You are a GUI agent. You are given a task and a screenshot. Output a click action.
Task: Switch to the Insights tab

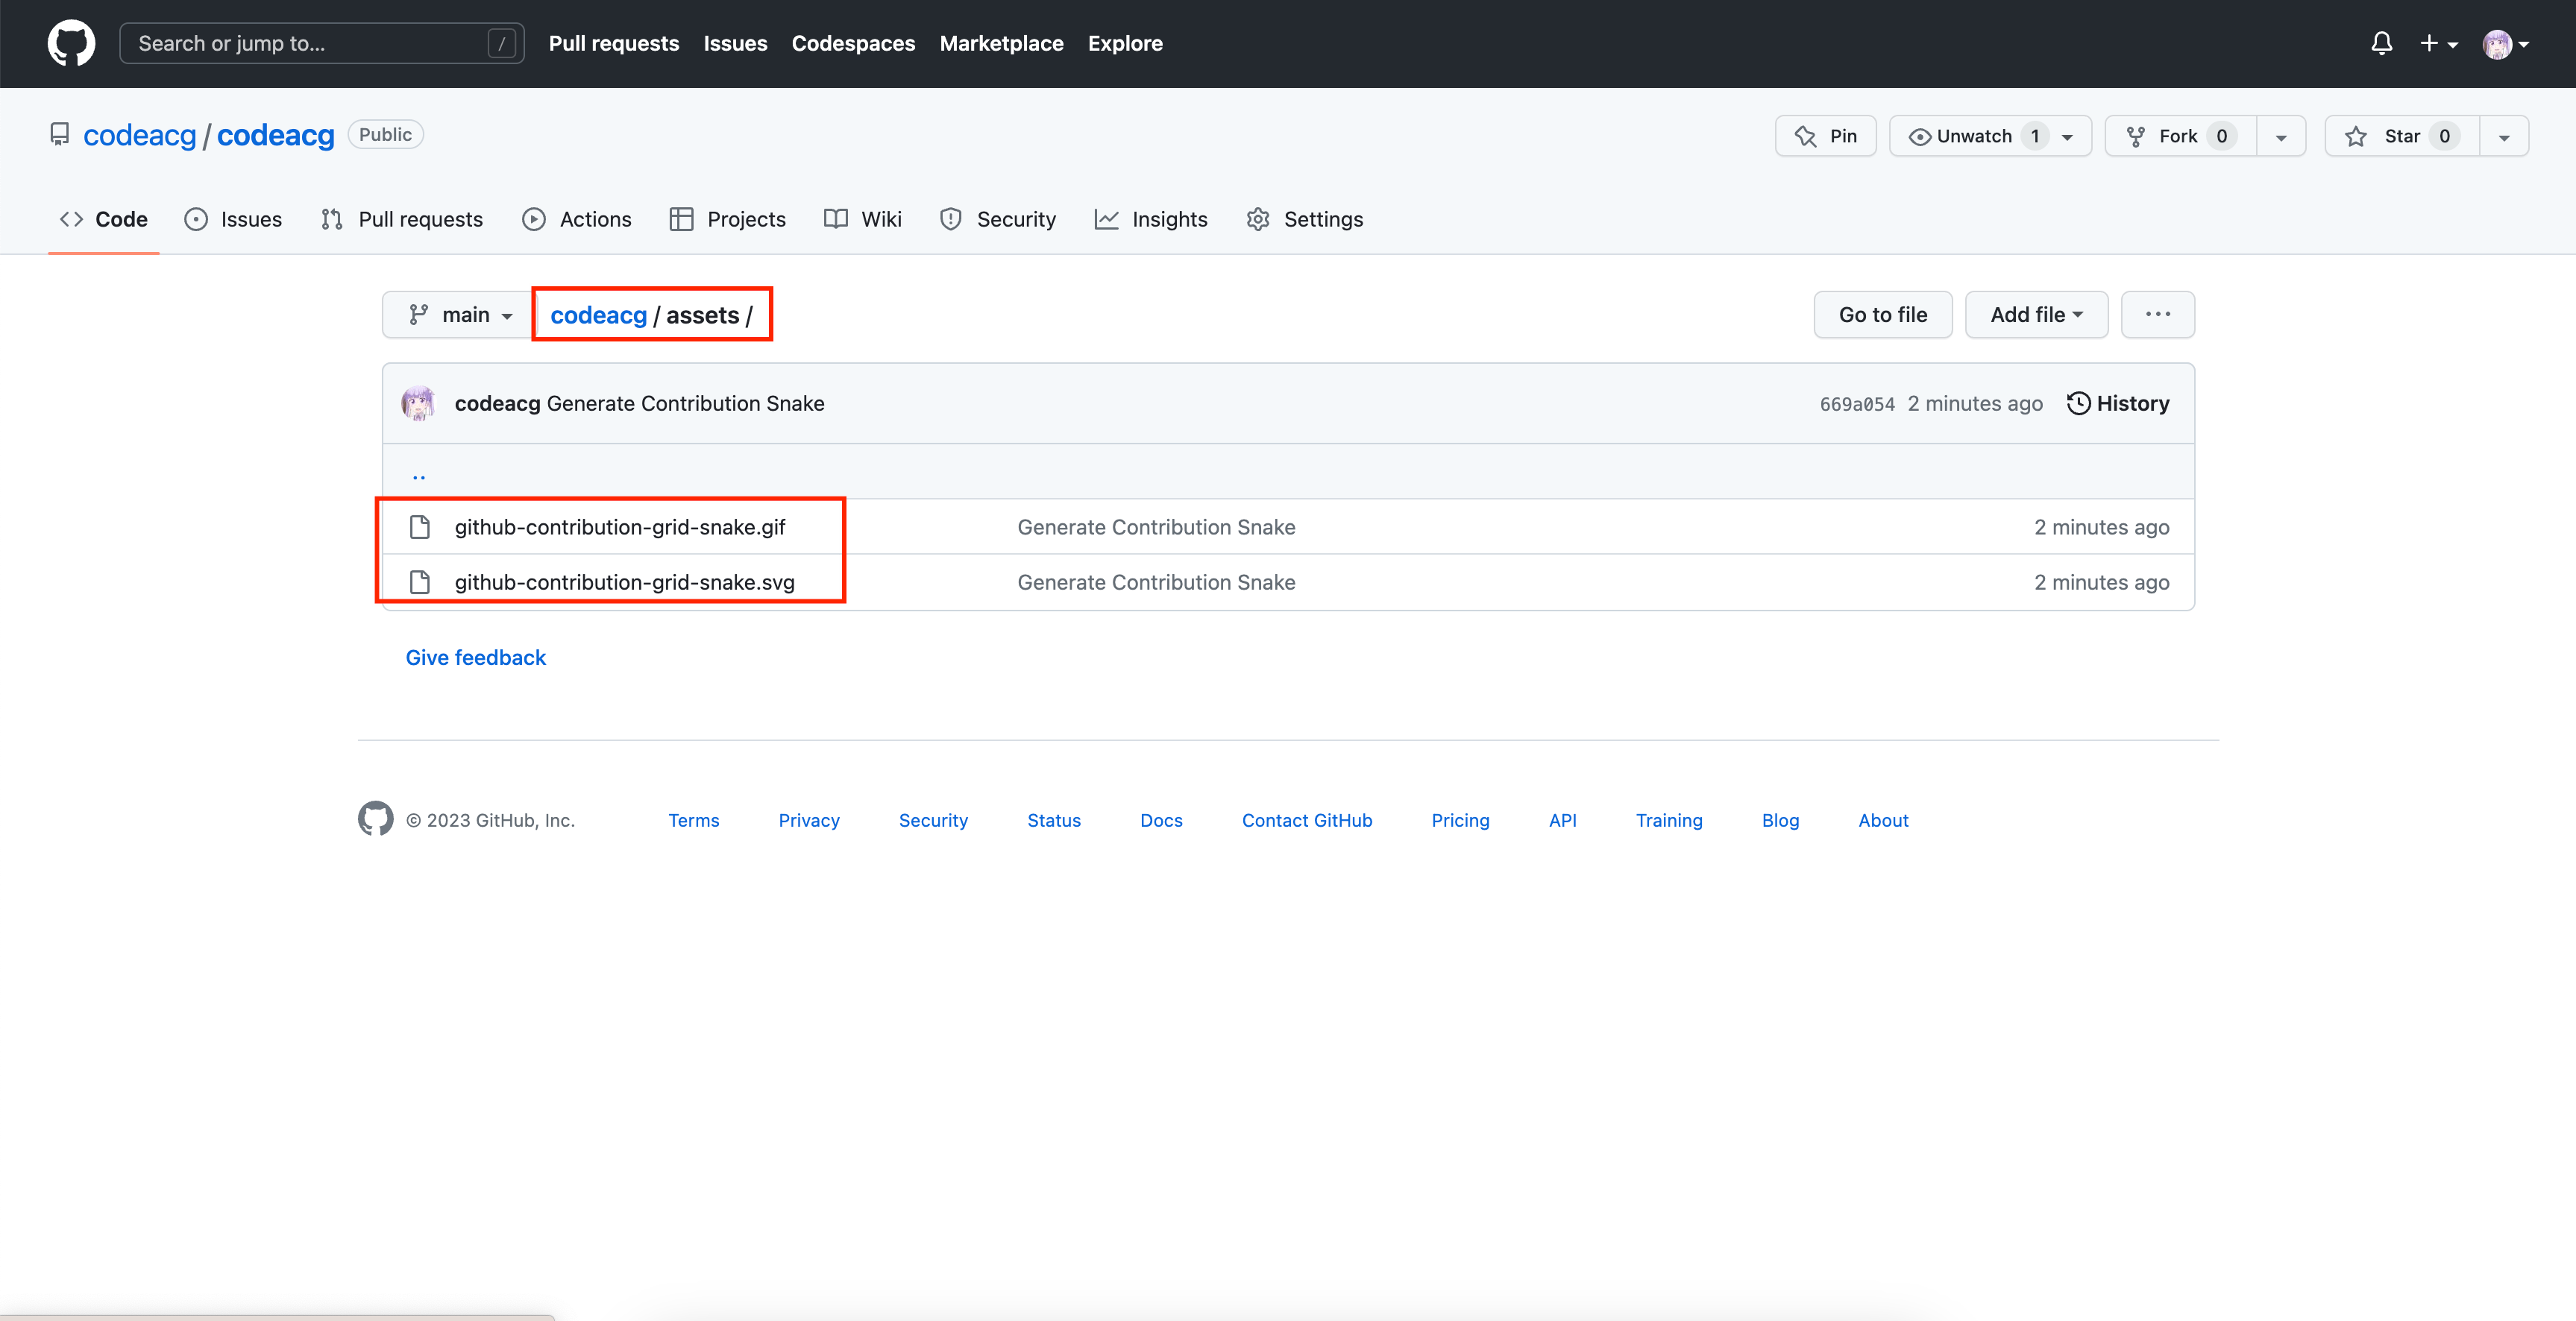coord(1151,219)
